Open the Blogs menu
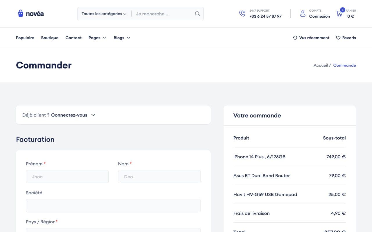The width and height of the screenshot is (372, 232). [119, 38]
